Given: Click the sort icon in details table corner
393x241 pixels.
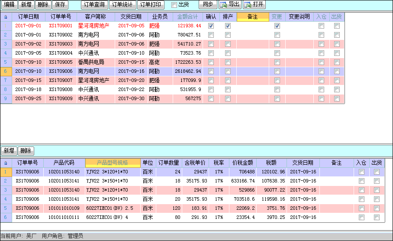Looking at the screenshot, I should click(6, 163).
